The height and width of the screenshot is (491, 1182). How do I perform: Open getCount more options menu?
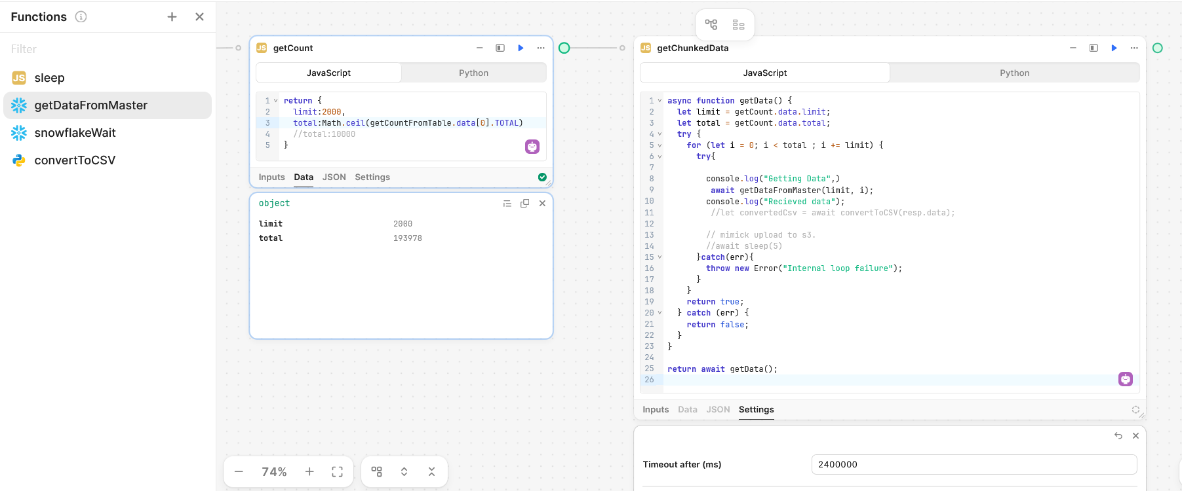tap(541, 48)
